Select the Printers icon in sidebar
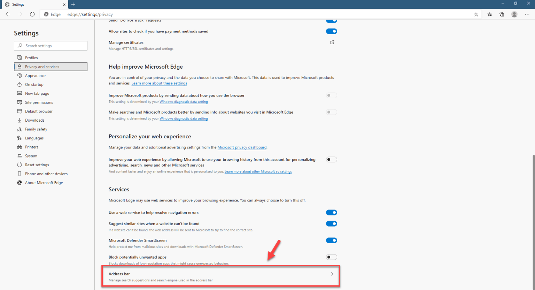The width and height of the screenshot is (535, 290). (20, 147)
